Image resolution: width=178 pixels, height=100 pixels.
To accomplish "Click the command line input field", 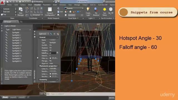I will (x=81, y=94).
